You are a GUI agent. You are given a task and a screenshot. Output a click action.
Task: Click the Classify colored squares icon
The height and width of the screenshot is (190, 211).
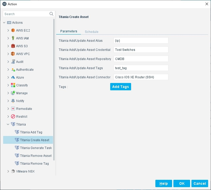(x=13, y=85)
